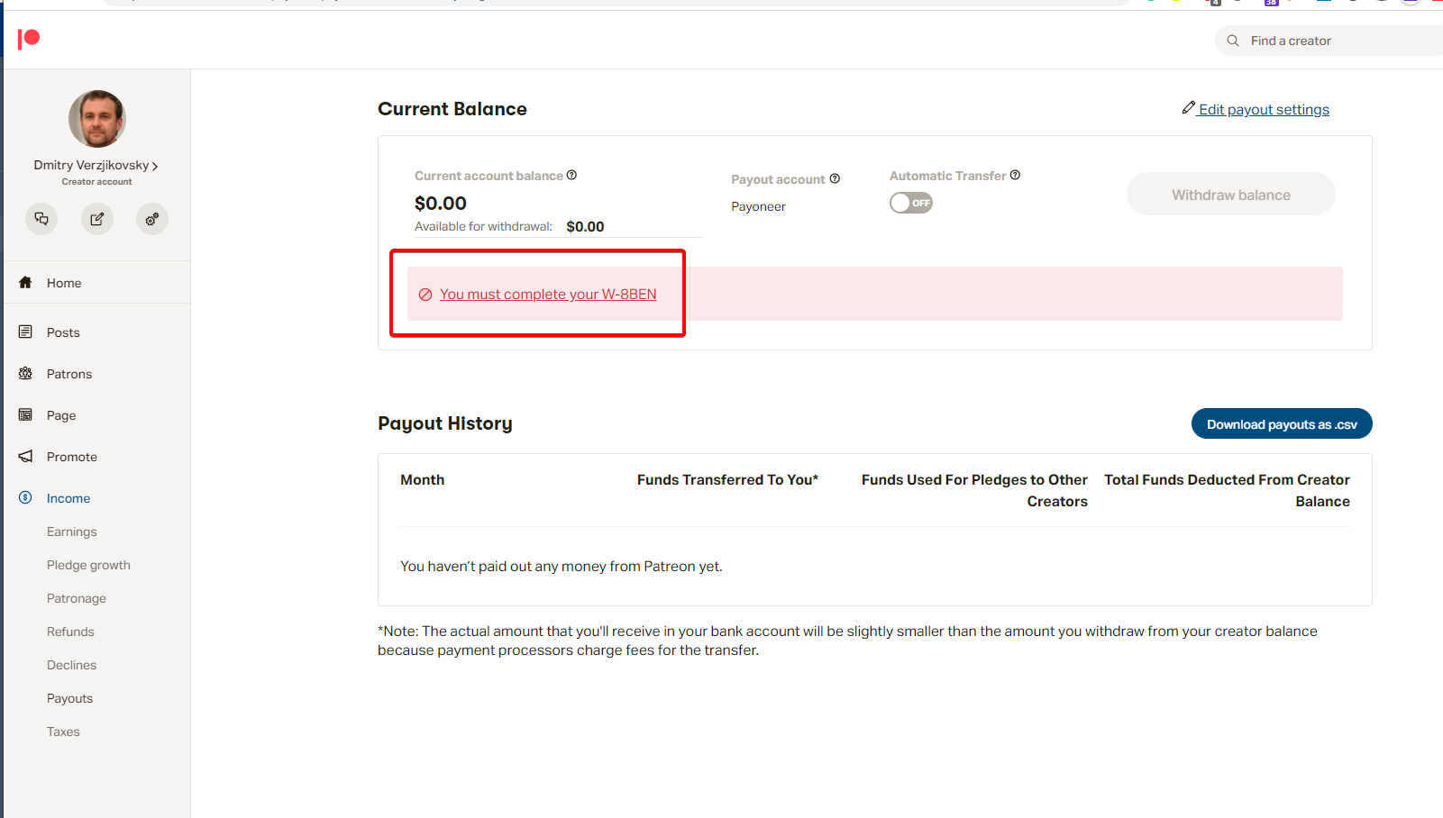The height and width of the screenshot is (818, 1443).
Task: Open Posts in the sidebar
Action: coord(63,332)
